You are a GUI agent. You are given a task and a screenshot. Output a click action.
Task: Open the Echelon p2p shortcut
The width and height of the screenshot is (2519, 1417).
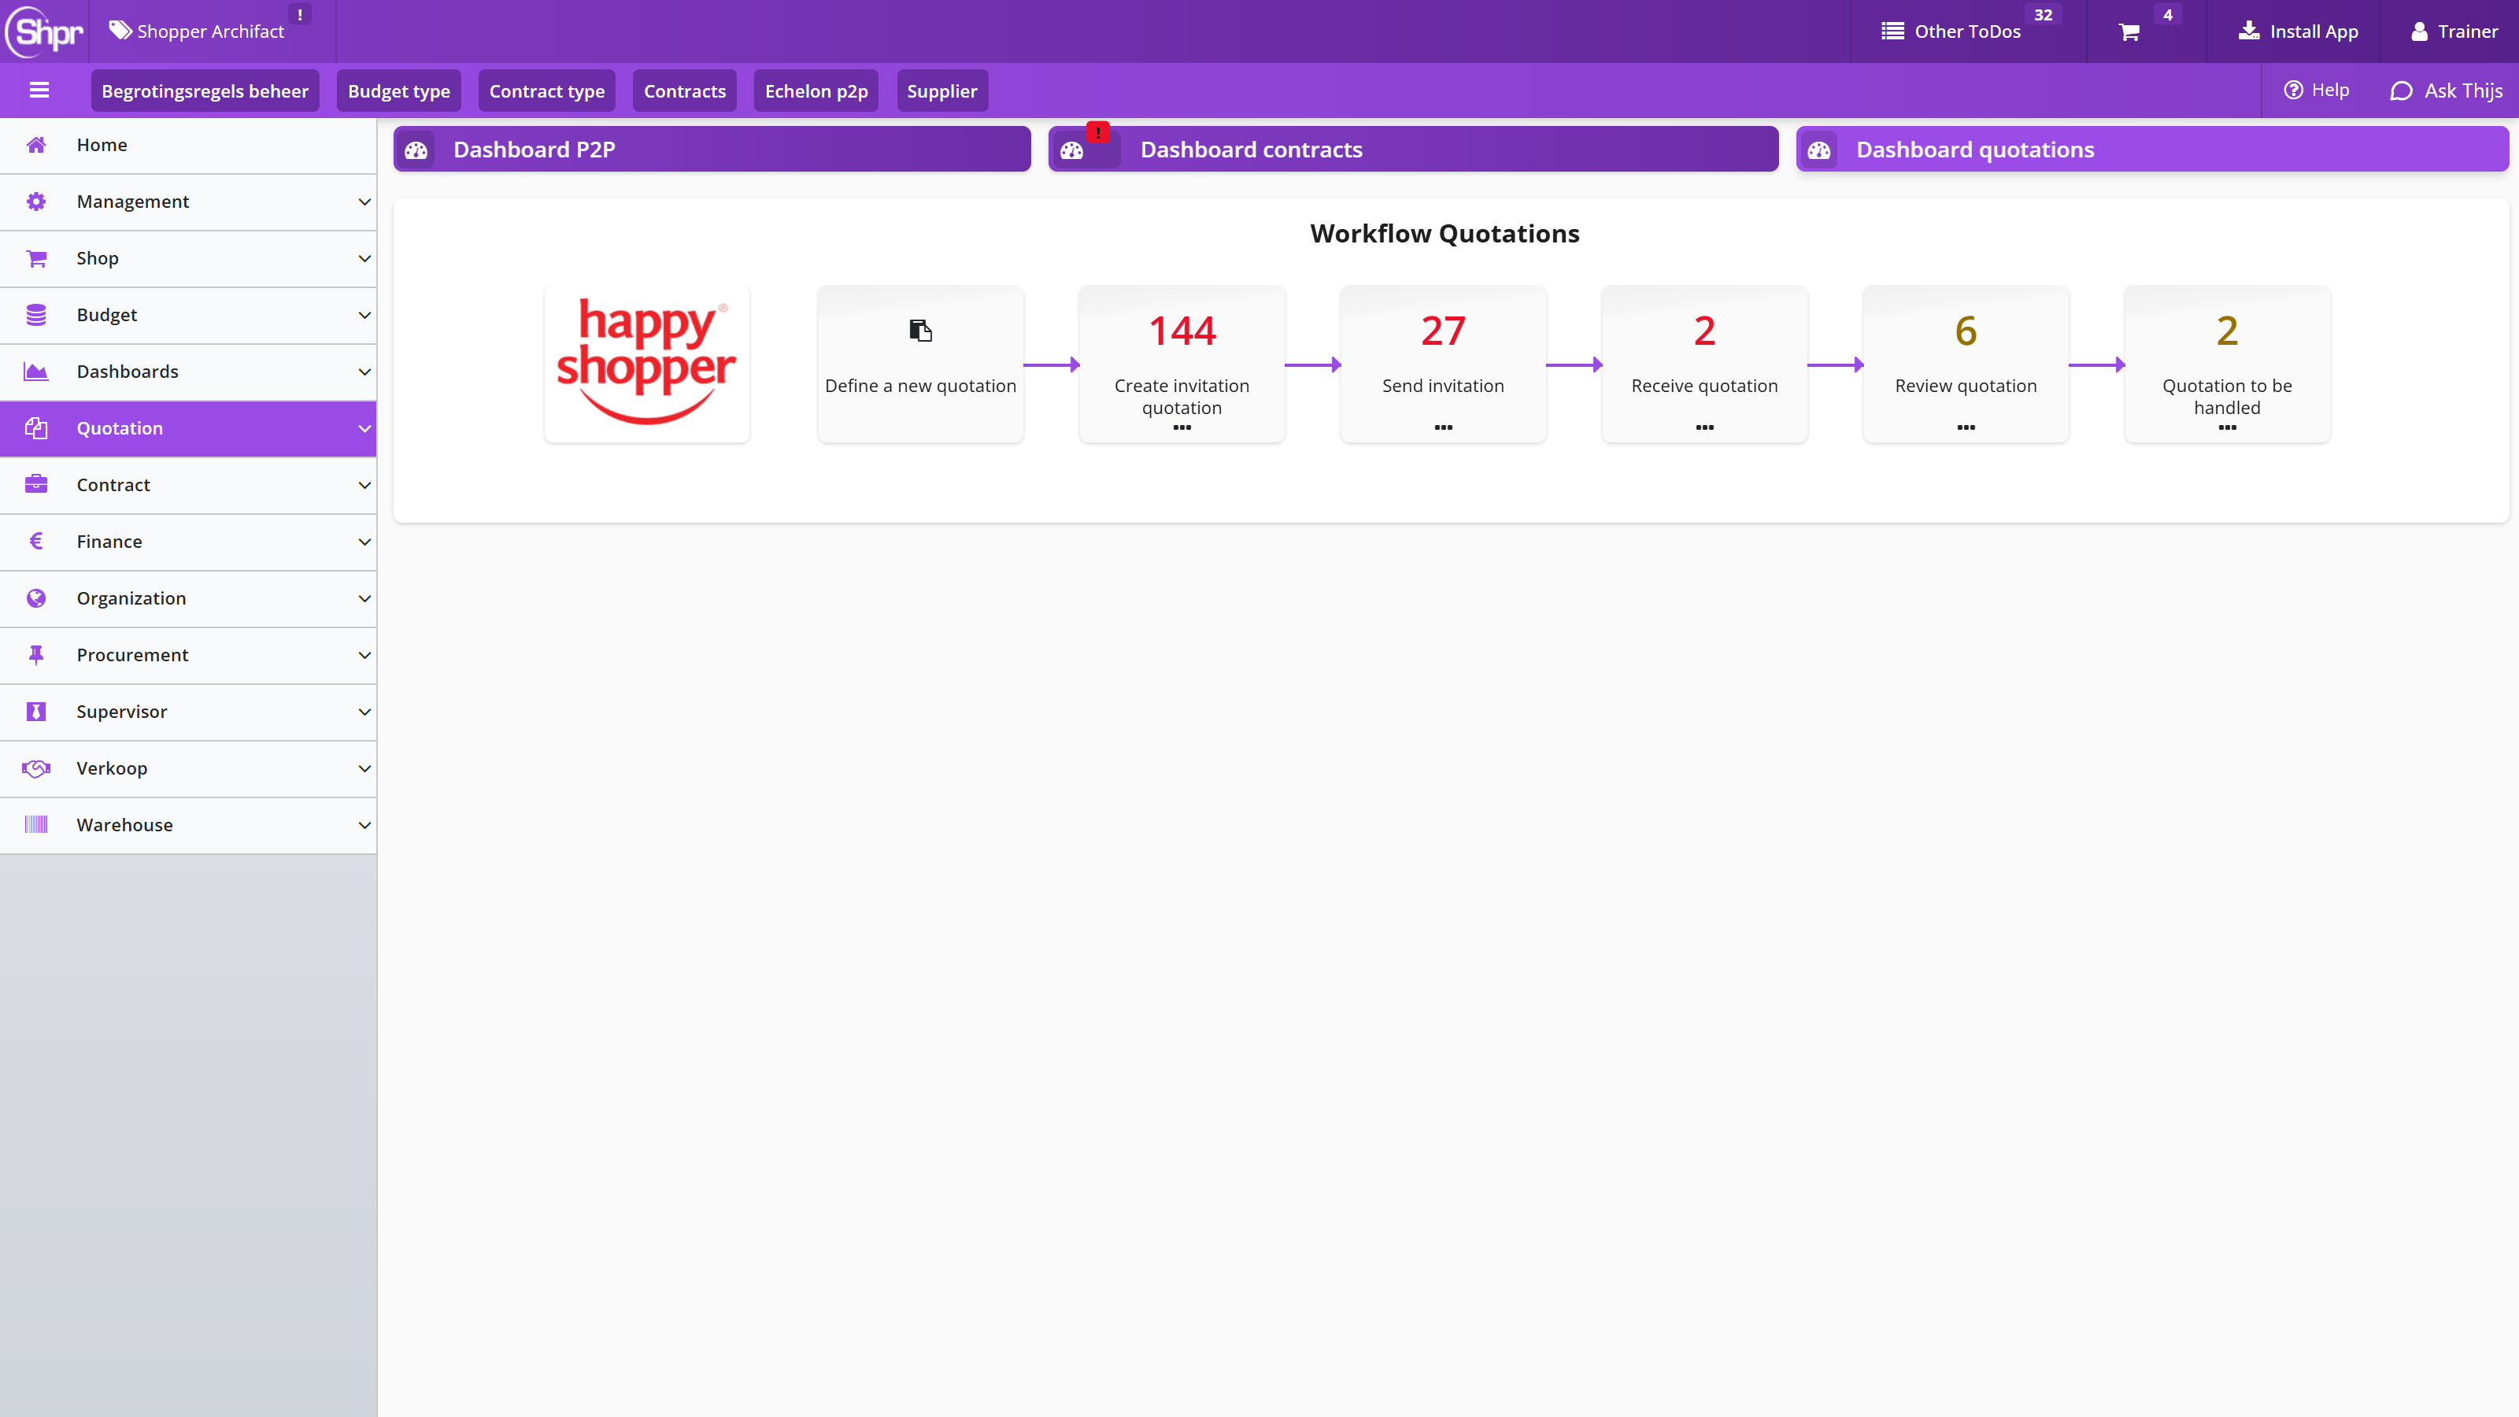coord(816,91)
